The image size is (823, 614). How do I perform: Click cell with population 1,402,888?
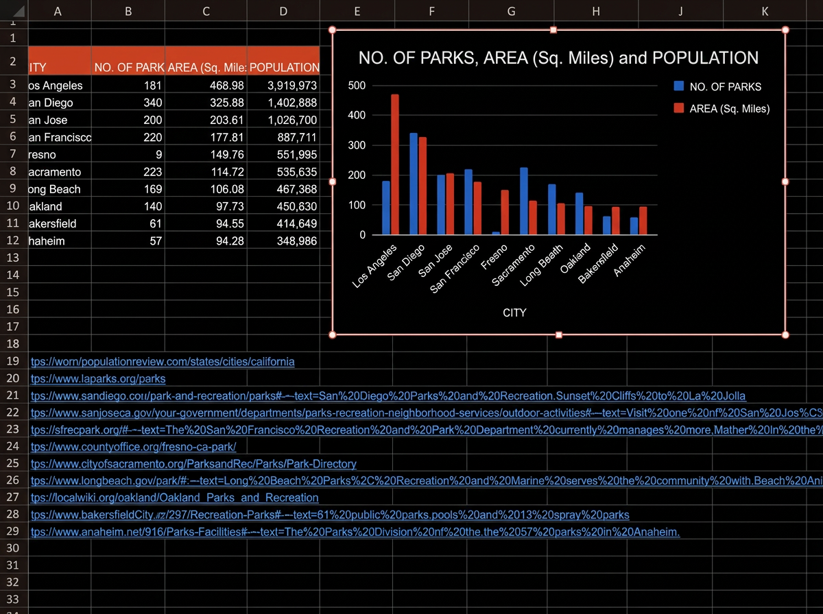(x=283, y=103)
